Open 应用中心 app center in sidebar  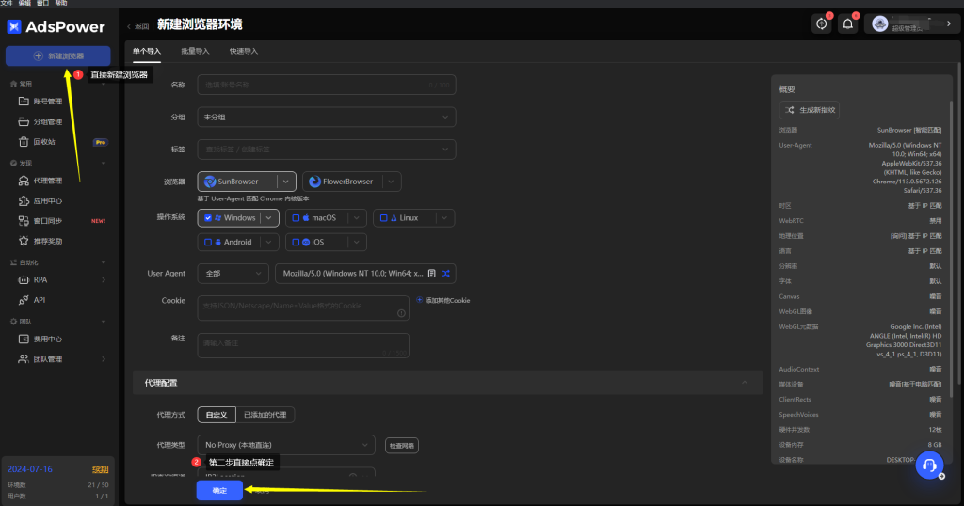[x=47, y=200]
